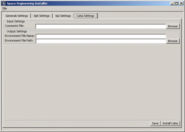The height and width of the screenshot is (132, 185).
Task: Browse for the Comments File
Action: pos(173,26)
